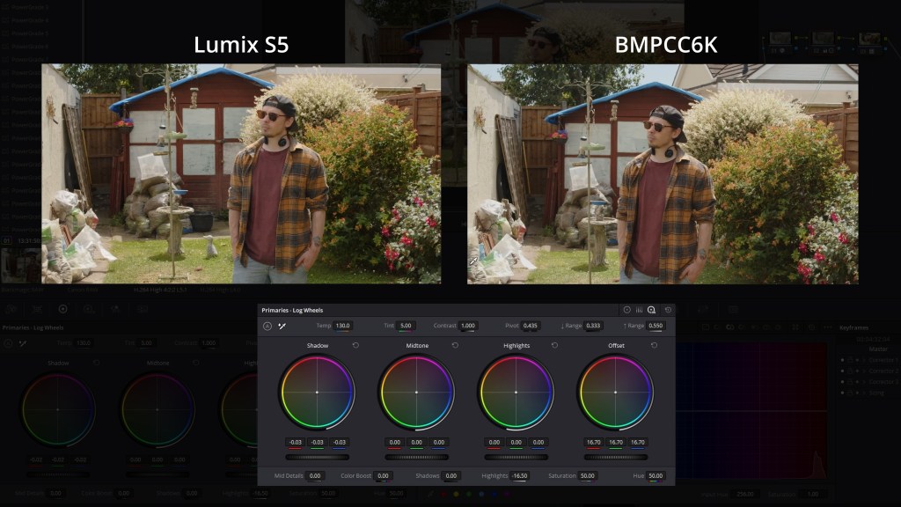The height and width of the screenshot is (507, 901).
Task: Reset all Primaries Log Wheels settings
Action: pos(668,310)
